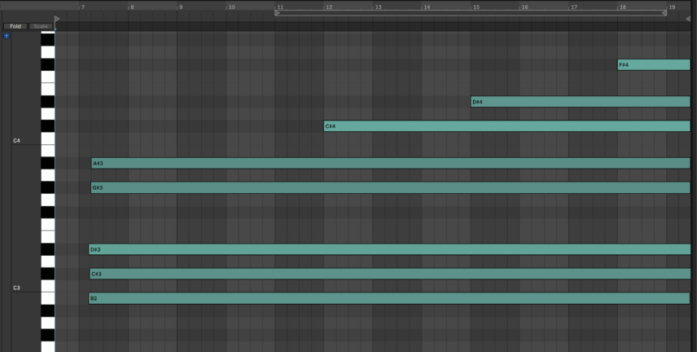The width and height of the screenshot is (697, 352).
Task: Select the A#3 note
Action: click(391, 163)
